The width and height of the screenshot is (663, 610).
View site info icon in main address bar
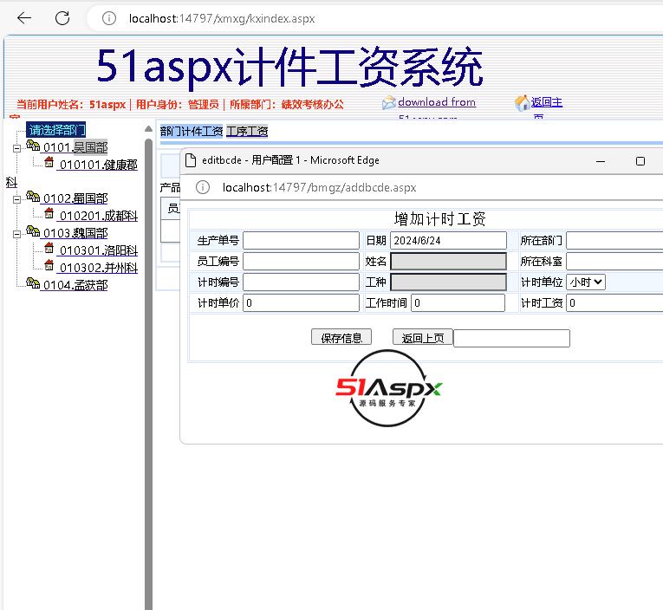coord(108,18)
